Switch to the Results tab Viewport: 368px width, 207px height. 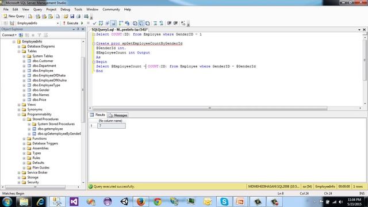(98, 115)
